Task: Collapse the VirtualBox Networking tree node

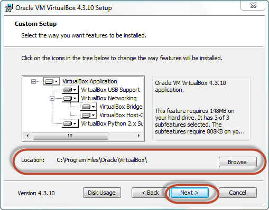Action: click(x=52, y=98)
